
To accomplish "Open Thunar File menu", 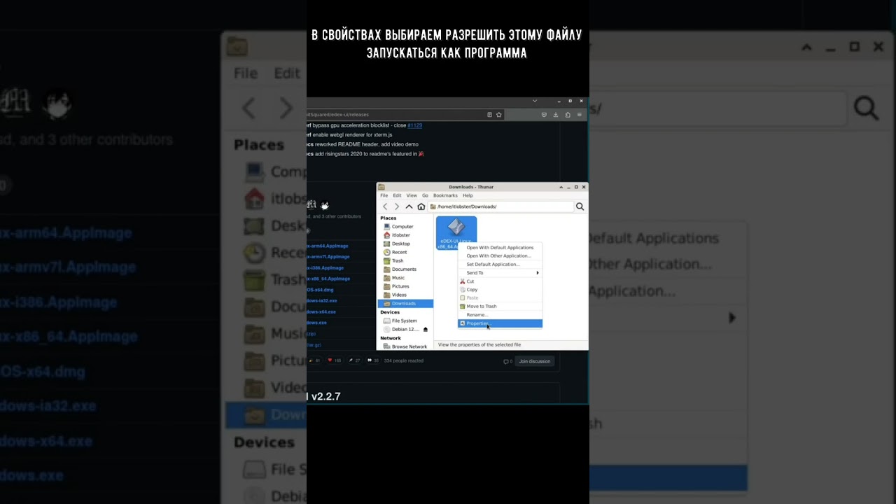I will [x=383, y=195].
